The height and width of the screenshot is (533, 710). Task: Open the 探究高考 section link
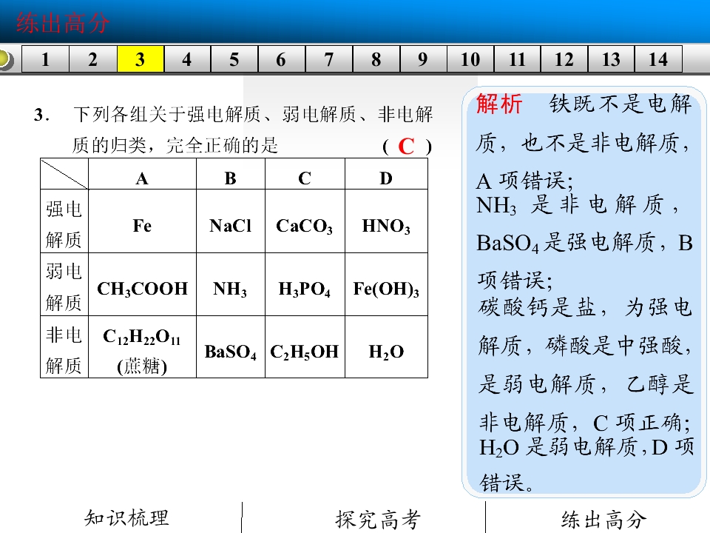[x=378, y=520]
